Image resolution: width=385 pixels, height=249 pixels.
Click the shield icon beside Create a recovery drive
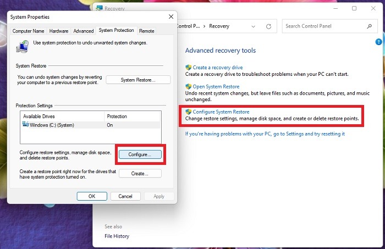click(188, 68)
